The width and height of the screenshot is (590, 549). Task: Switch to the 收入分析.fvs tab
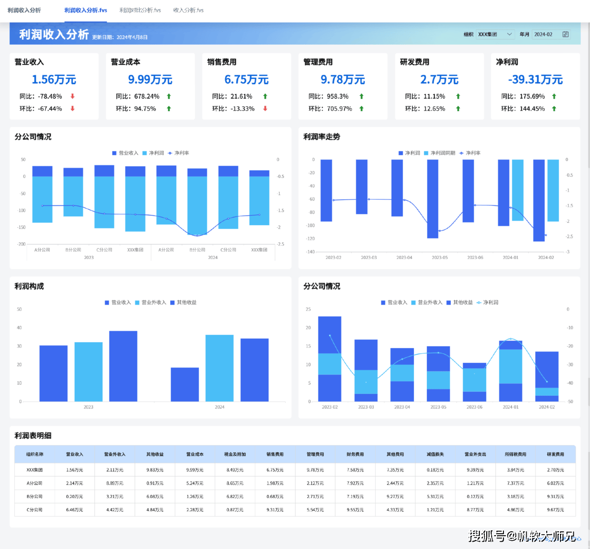(188, 10)
